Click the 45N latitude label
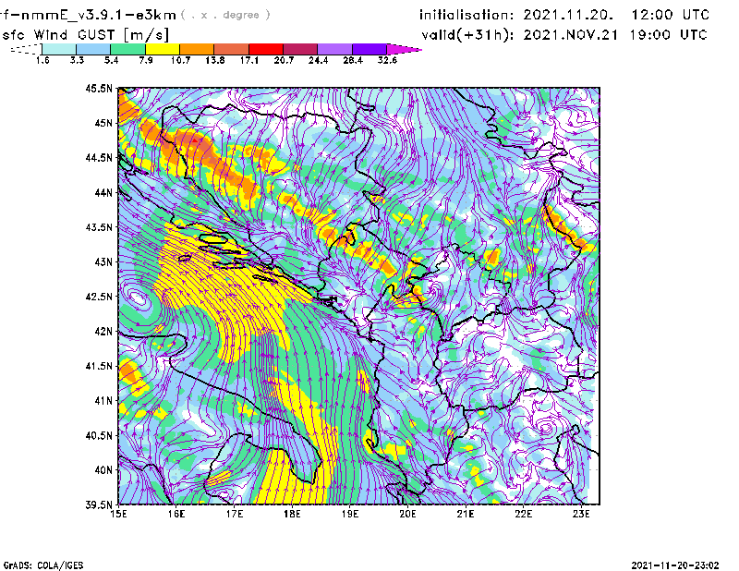The width and height of the screenshot is (739, 571). tap(103, 123)
